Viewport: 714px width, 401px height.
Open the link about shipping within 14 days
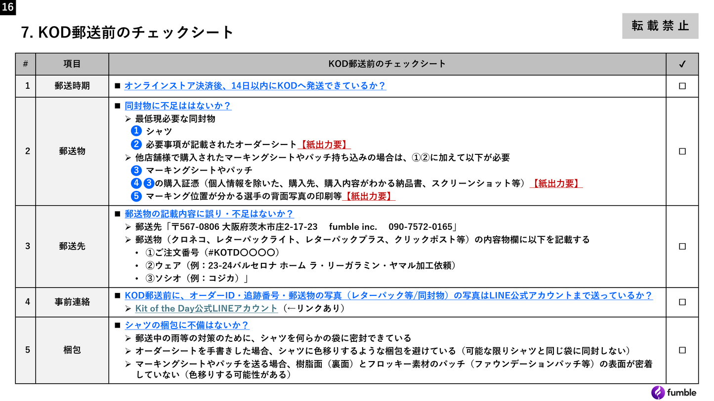[x=255, y=86]
